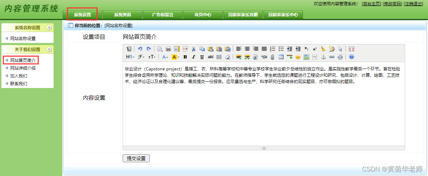Remove the hyperlink with the unlink icon

click(x=340, y=57)
